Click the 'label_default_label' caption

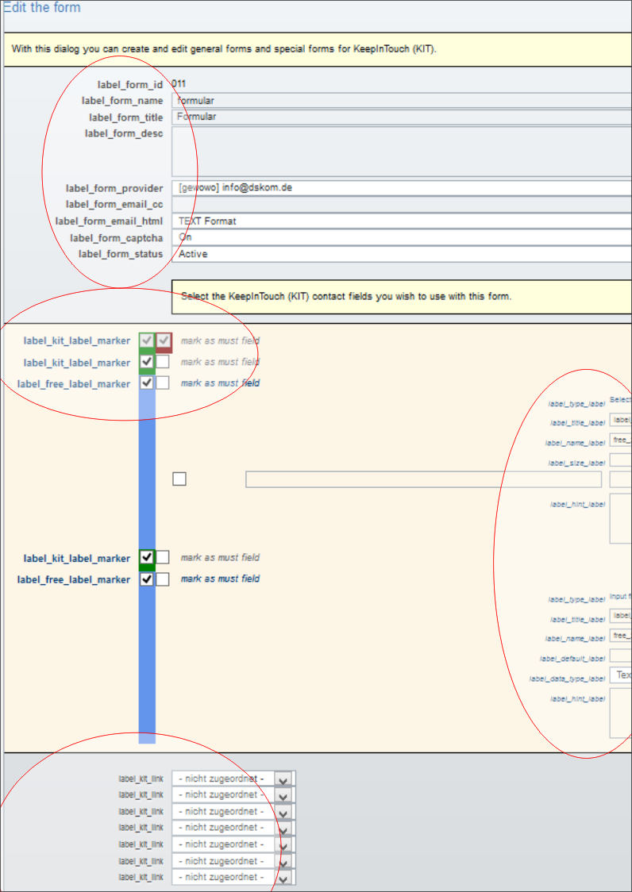(x=572, y=659)
